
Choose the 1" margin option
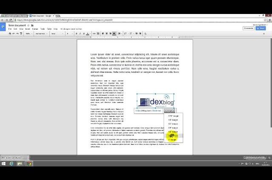pyautogui.click(x=173, y=140)
